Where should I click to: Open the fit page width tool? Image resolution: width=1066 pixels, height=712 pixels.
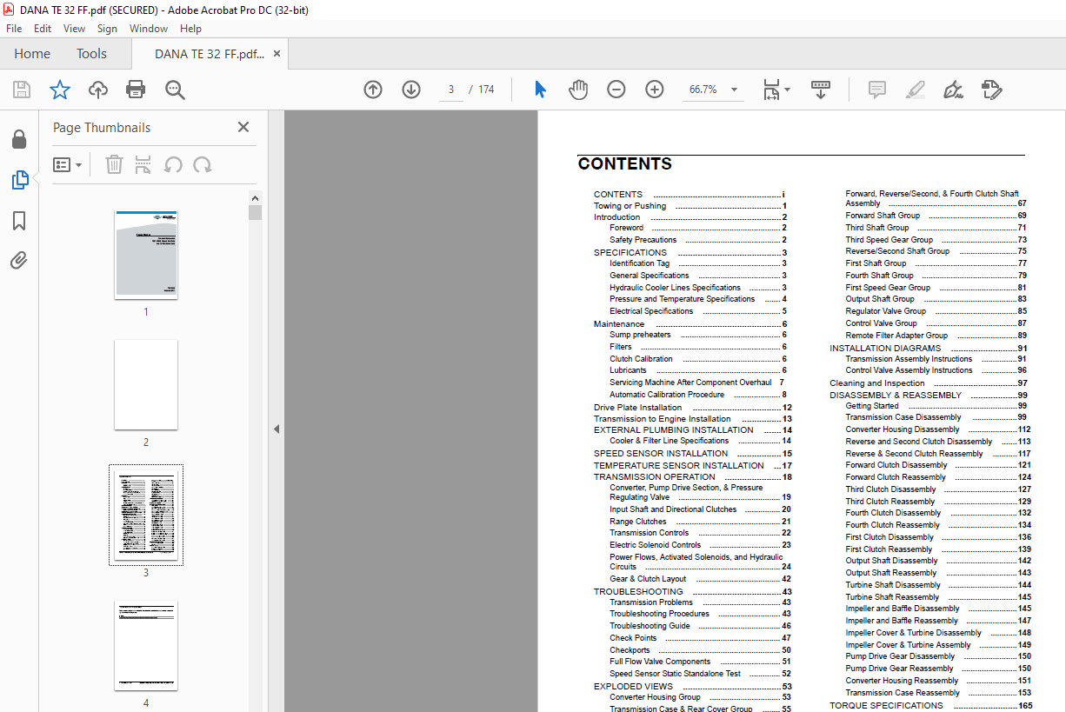pyautogui.click(x=770, y=90)
